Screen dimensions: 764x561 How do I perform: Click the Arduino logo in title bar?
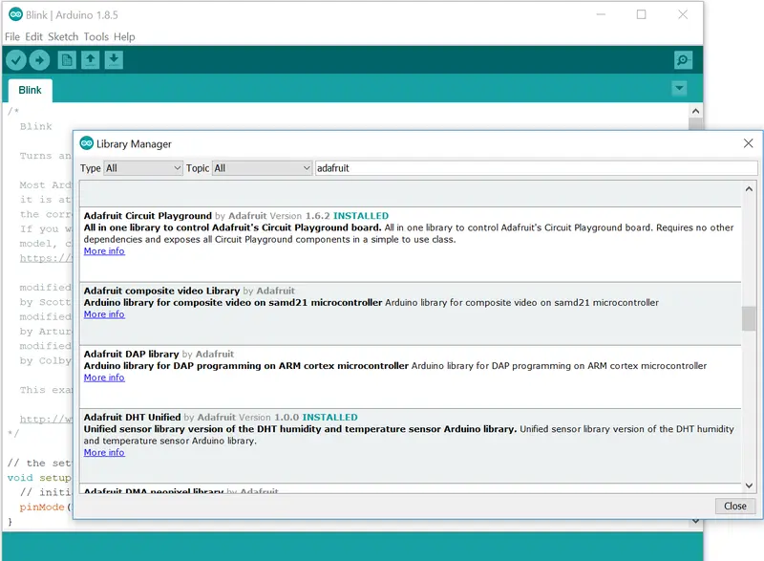[x=15, y=15]
